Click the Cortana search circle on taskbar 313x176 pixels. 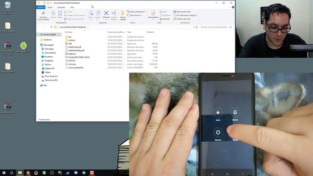(x=12, y=173)
